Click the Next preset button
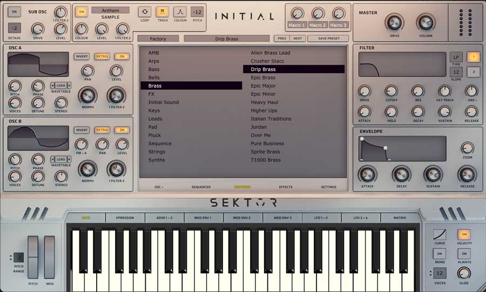Viewport: 486px width, 292px height. tap(298, 38)
